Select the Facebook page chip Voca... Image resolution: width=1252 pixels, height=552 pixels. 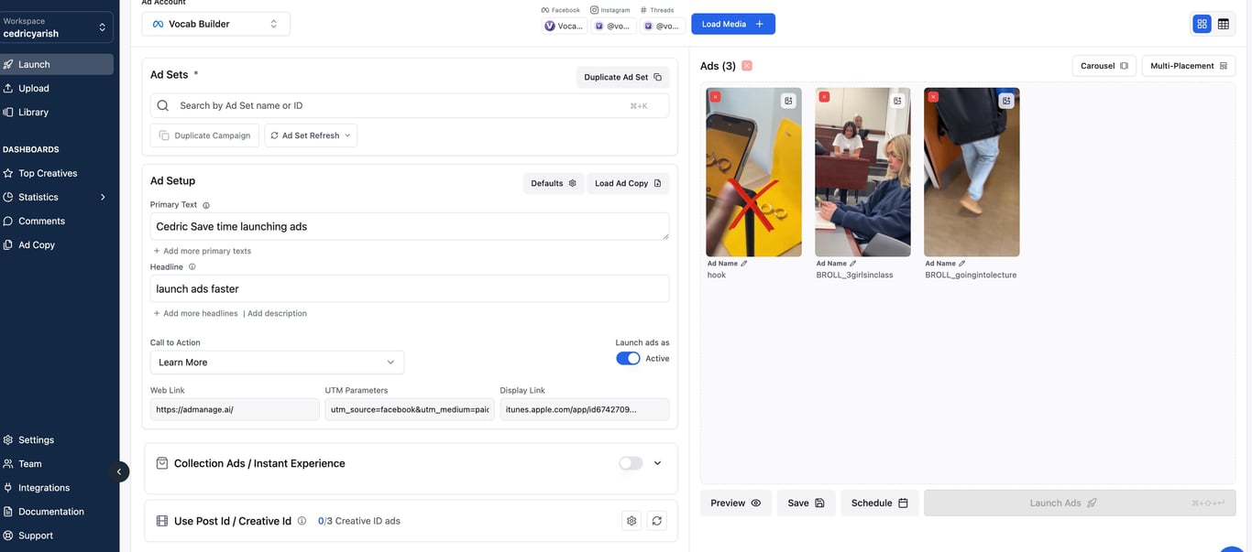tap(564, 26)
